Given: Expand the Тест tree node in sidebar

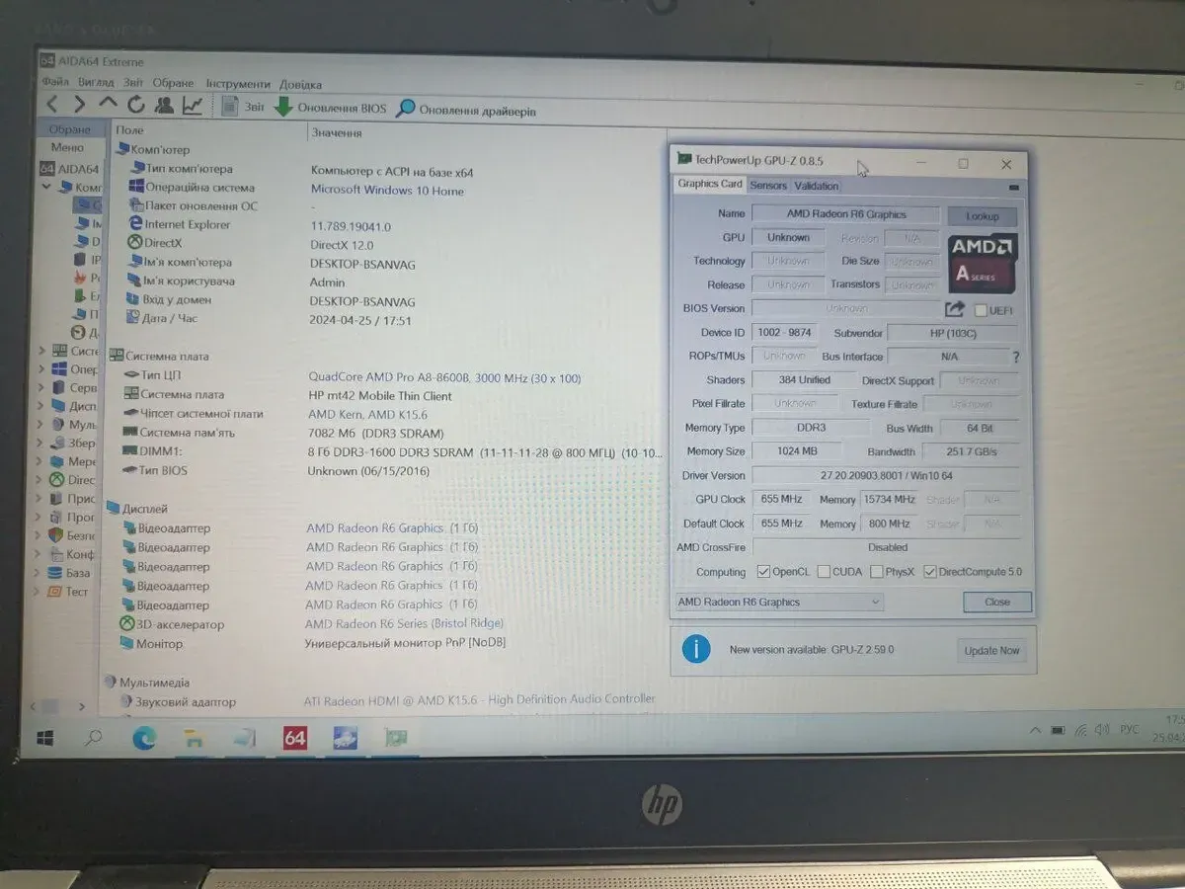Looking at the screenshot, I should point(40,592).
